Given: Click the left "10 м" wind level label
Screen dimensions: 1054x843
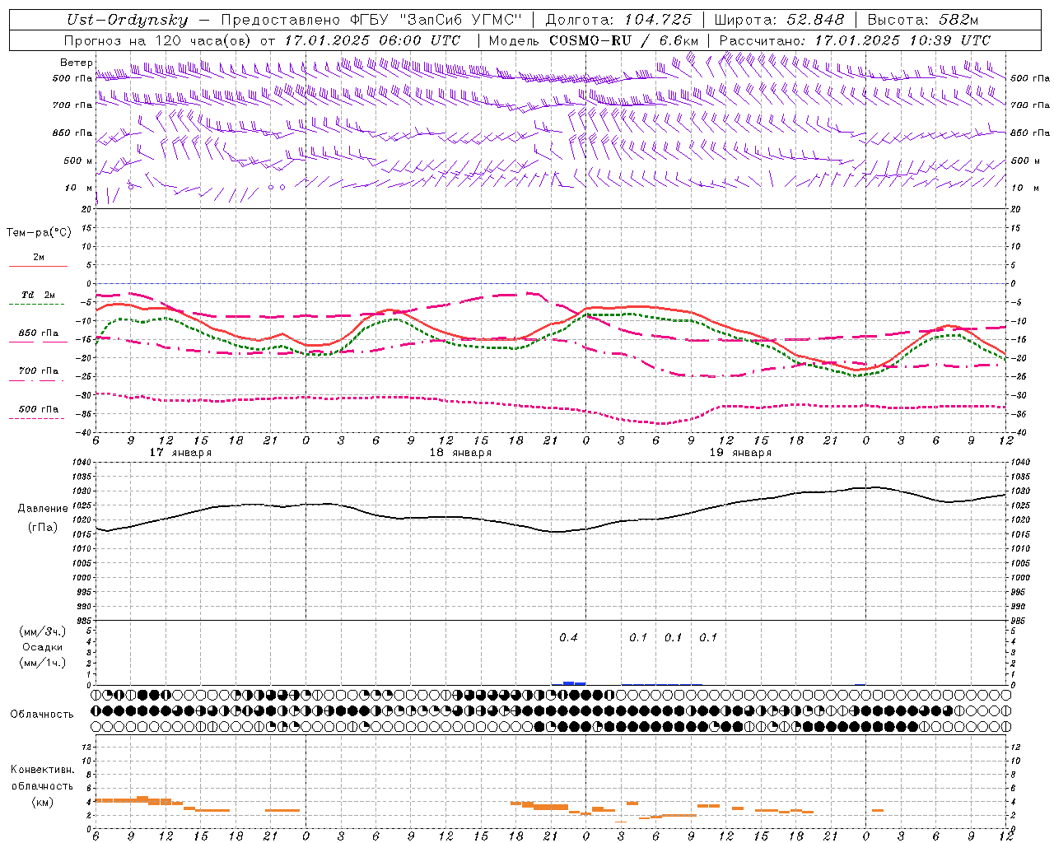Looking at the screenshot, I should coord(78,188).
